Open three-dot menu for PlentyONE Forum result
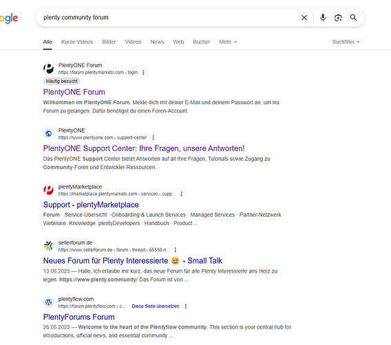The image size is (391, 345). pyautogui.click(x=143, y=72)
